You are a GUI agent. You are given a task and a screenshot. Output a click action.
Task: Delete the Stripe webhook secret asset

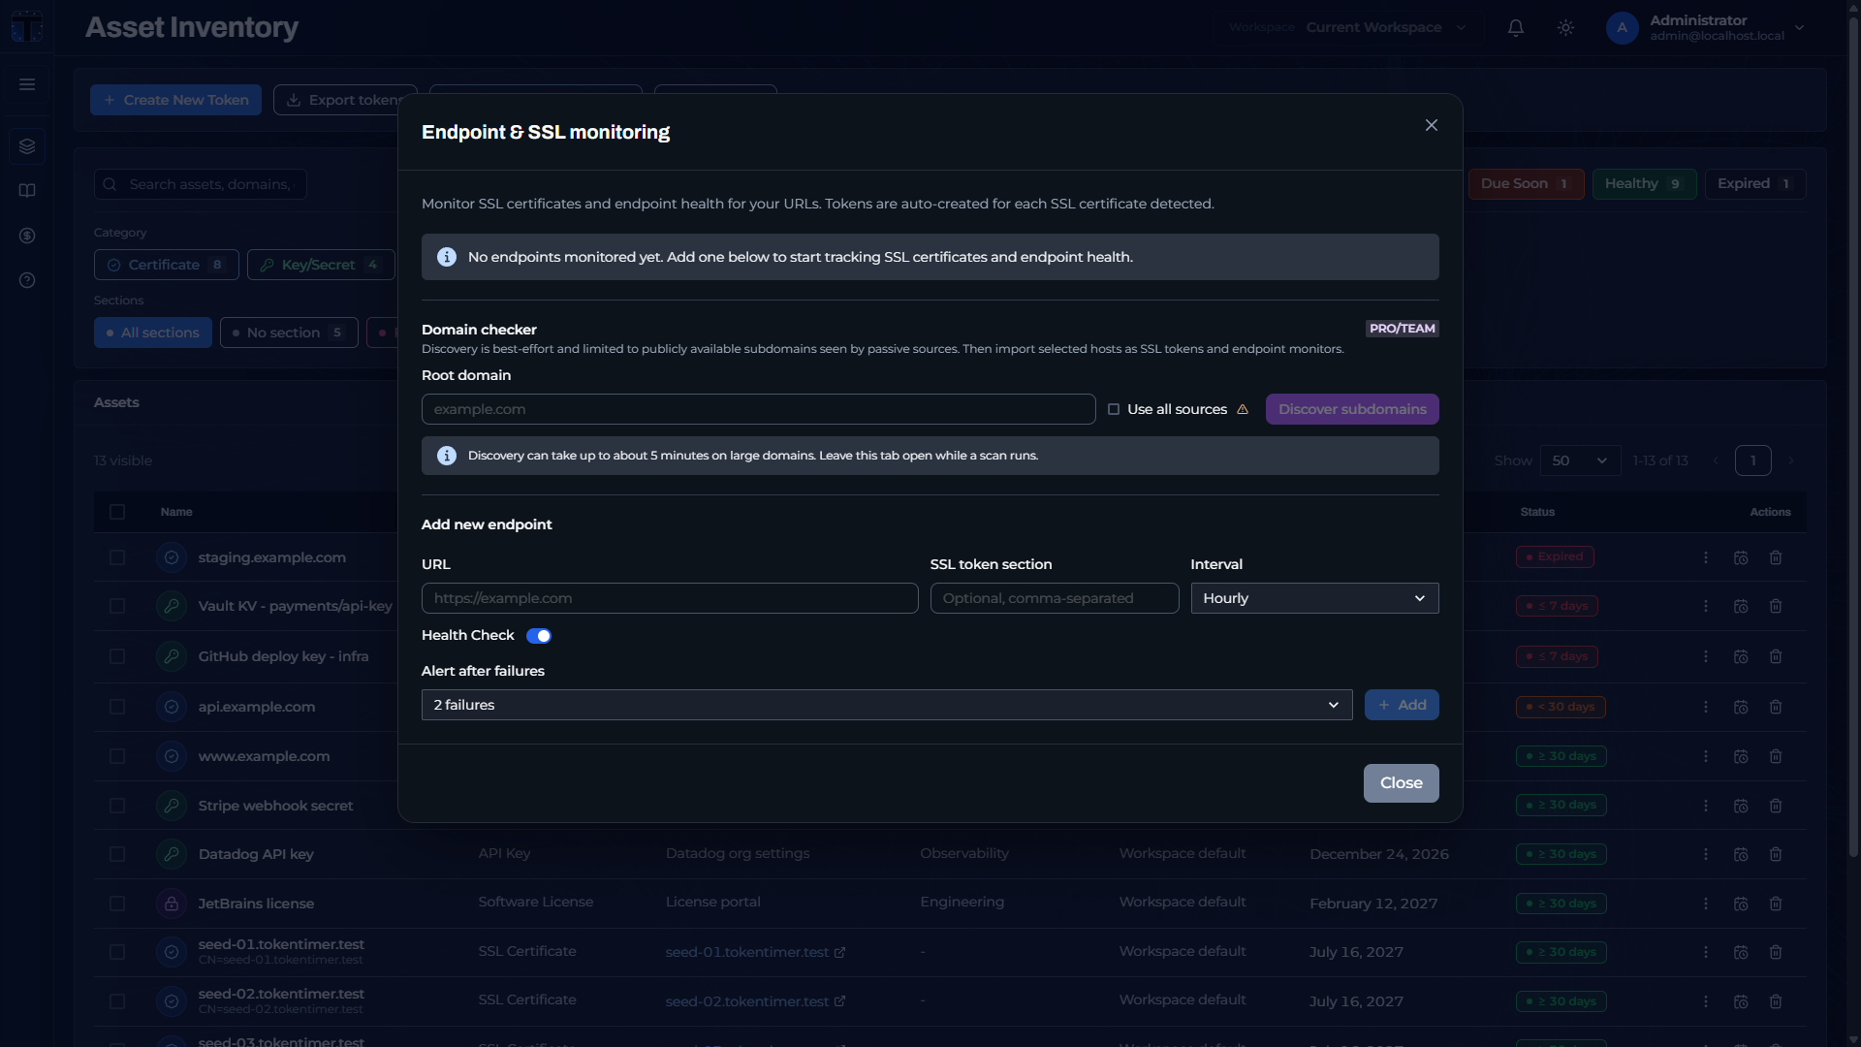1776,806
